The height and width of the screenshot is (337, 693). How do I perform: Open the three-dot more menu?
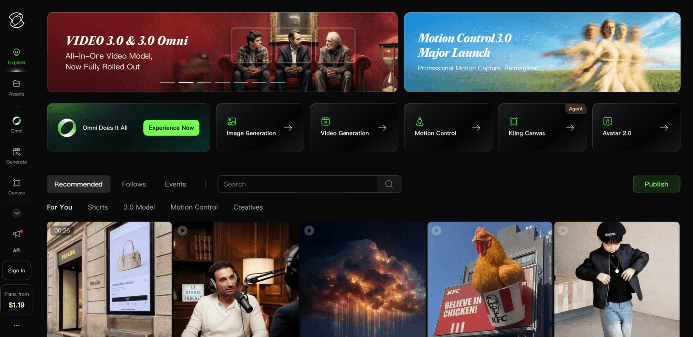point(16,325)
